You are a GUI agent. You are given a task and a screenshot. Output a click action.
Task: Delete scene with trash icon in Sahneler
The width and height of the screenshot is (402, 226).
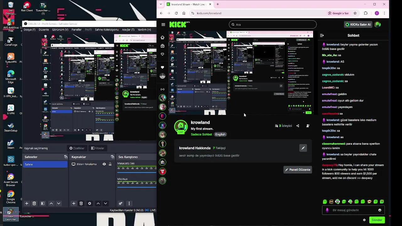point(34,203)
